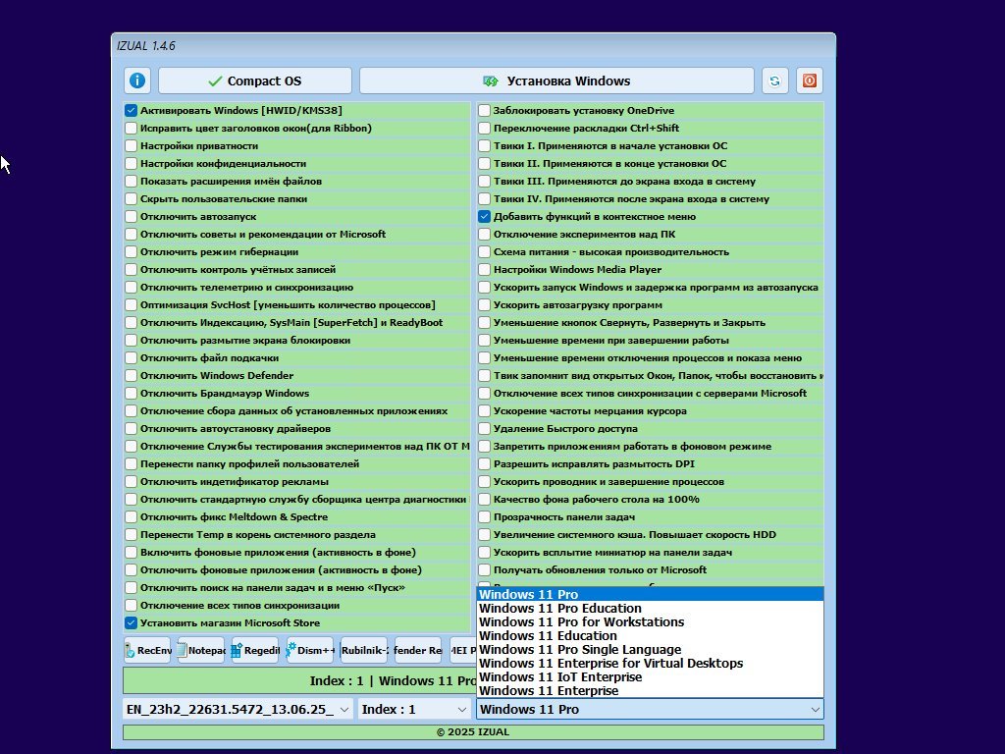Viewport: 1005px width, 754px height.
Task: Check «Отключить телеметрию и синхронизацию»
Action: click(131, 288)
